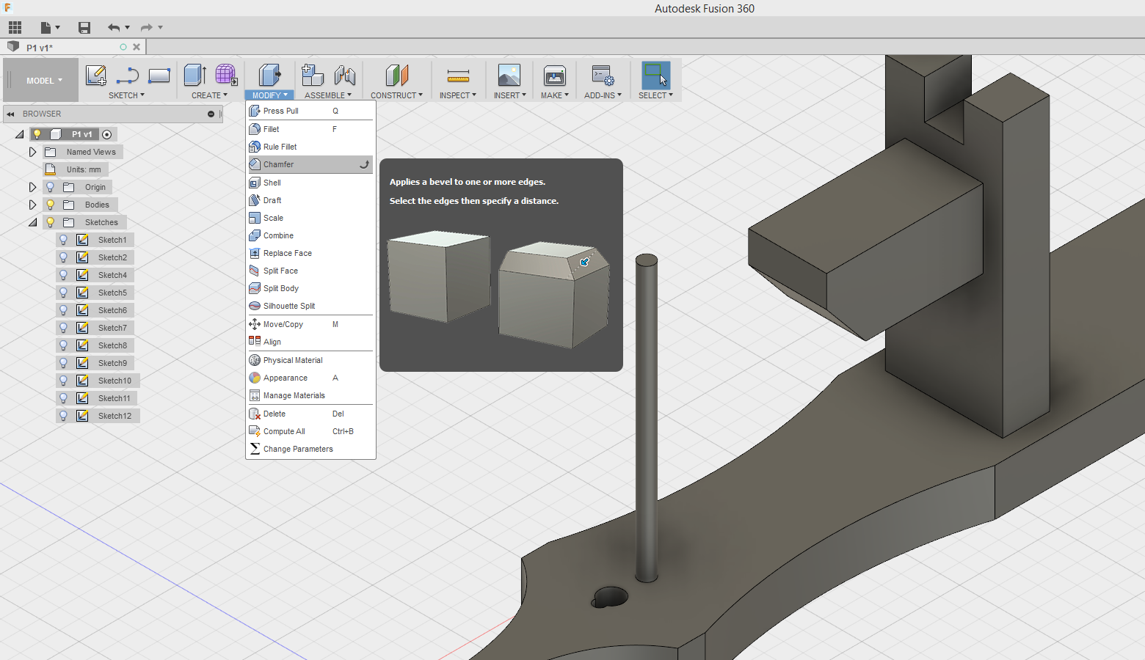This screenshot has width=1145, height=660.
Task: Open the ASSEMBLE dropdown menu
Action: 328,95
